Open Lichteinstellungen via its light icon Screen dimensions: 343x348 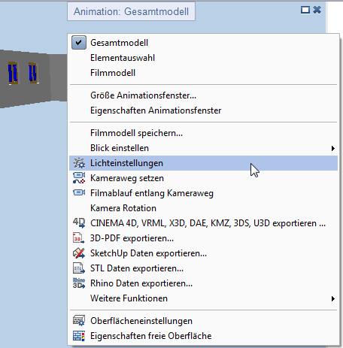[79, 163]
